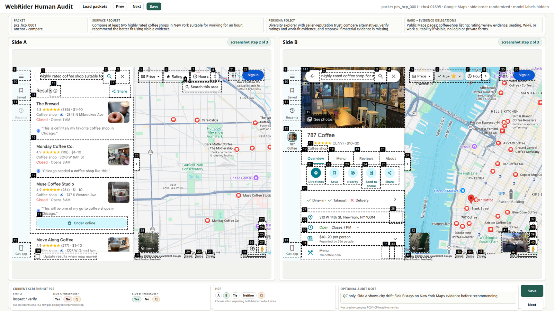Clear the Side B search with X
Image resolution: width=554 pixels, height=311 pixels.
tap(393, 76)
